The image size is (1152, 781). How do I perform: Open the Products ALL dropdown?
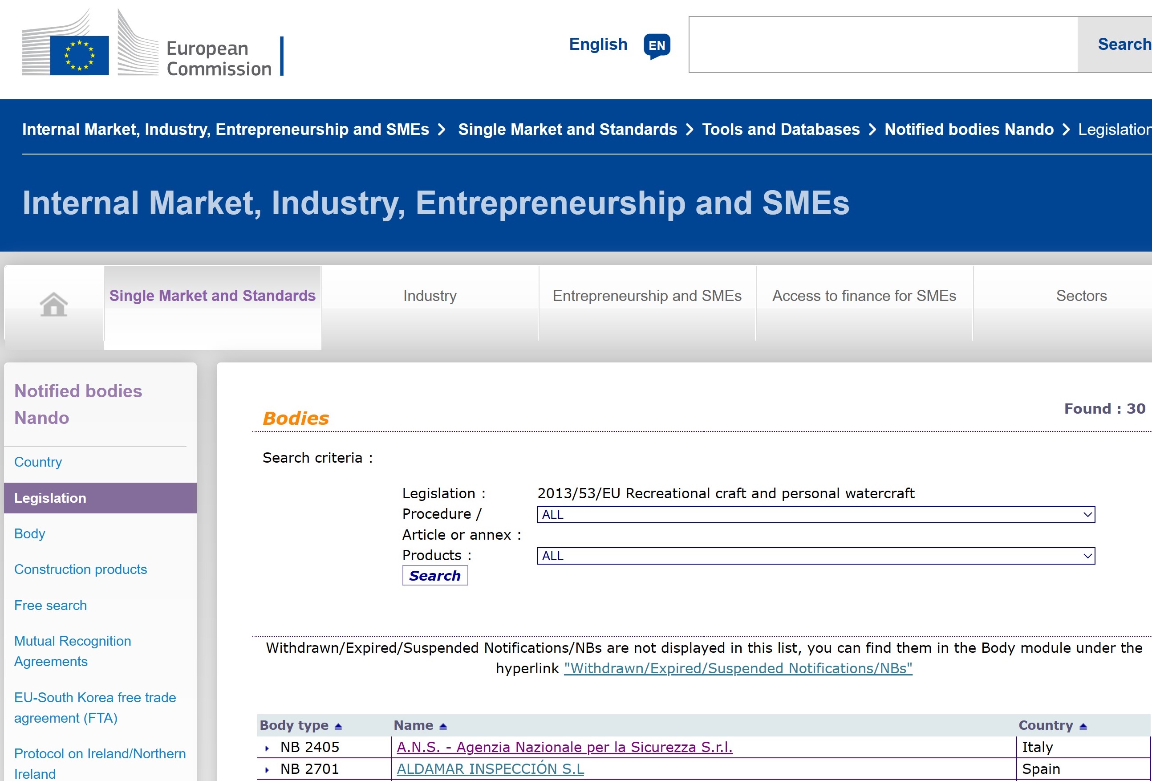point(815,556)
